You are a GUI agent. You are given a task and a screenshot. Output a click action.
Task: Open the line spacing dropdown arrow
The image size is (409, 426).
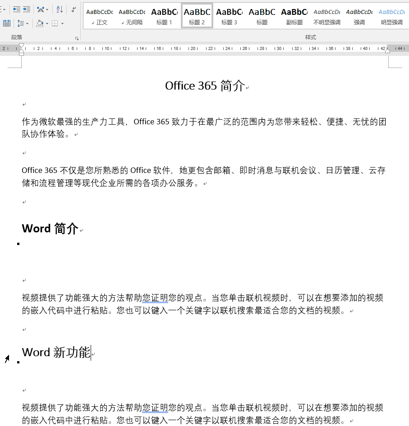(x=27, y=23)
